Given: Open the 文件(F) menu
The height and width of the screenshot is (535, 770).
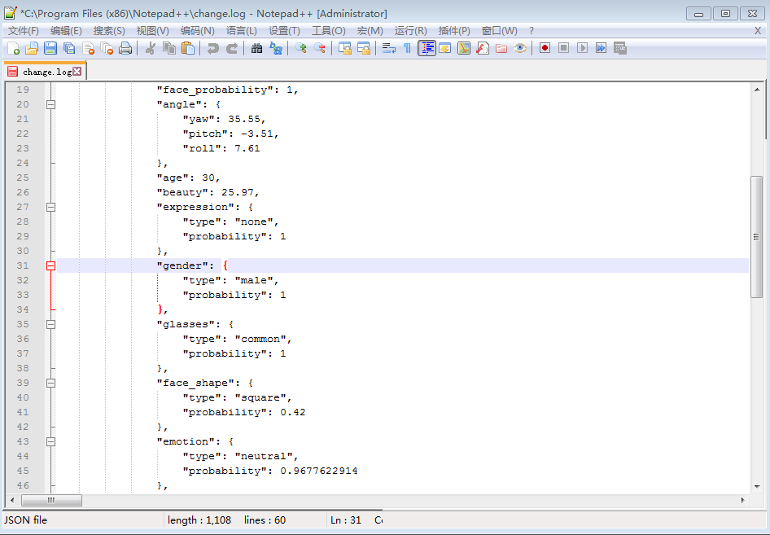Looking at the screenshot, I should point(23,31).
